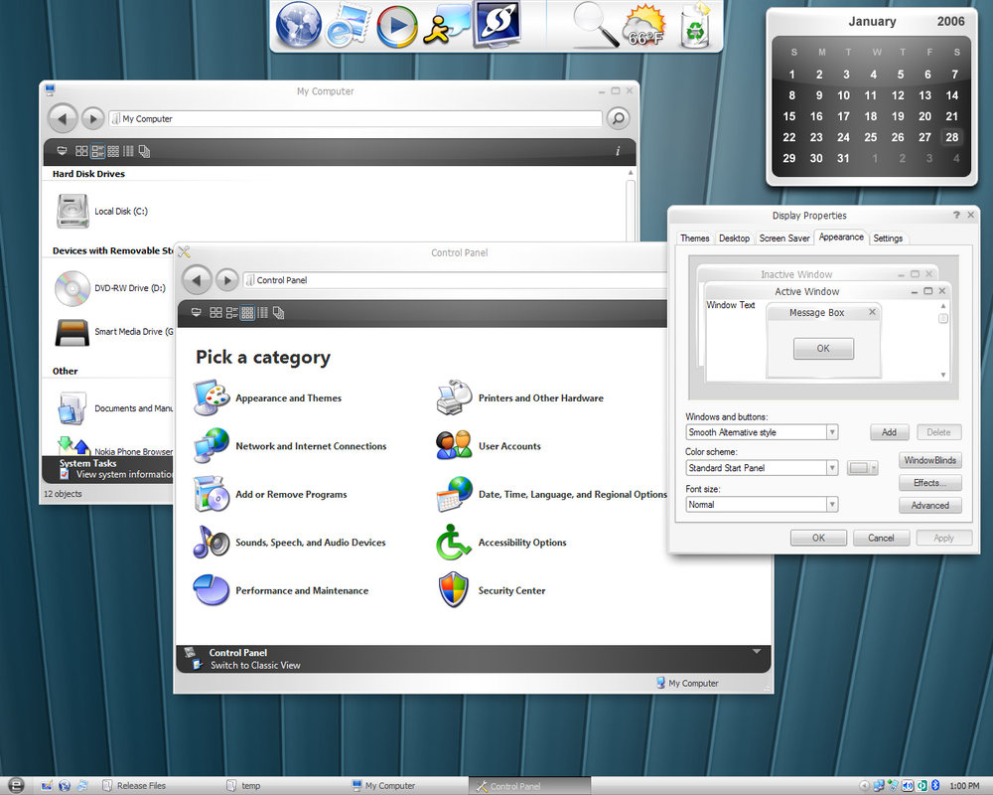
Task: Open Start button on taskbar
Action: click(15, 785)
